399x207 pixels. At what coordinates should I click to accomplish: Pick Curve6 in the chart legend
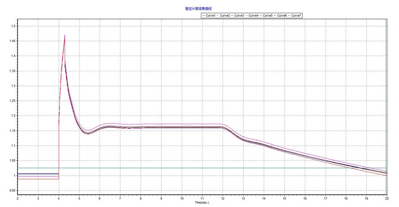(281, 15)
